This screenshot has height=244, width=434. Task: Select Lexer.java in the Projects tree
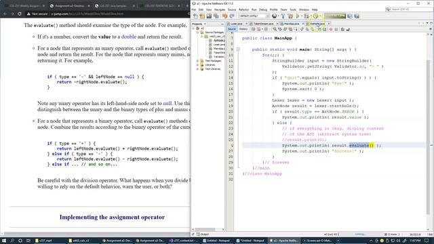pos(219,45)
